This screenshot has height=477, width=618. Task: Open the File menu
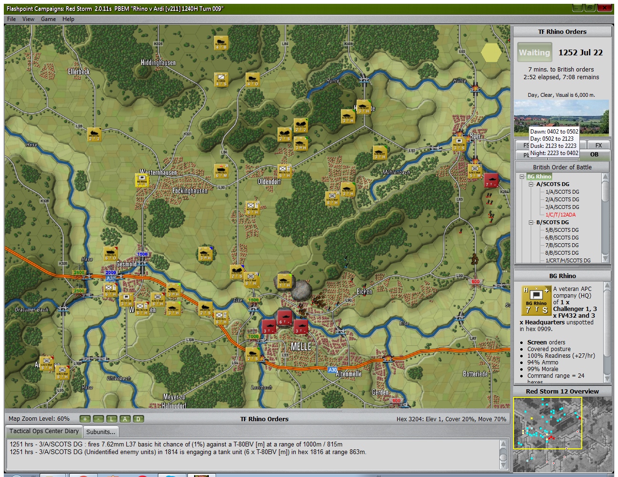pyautogui.click(x=11, y=19)
